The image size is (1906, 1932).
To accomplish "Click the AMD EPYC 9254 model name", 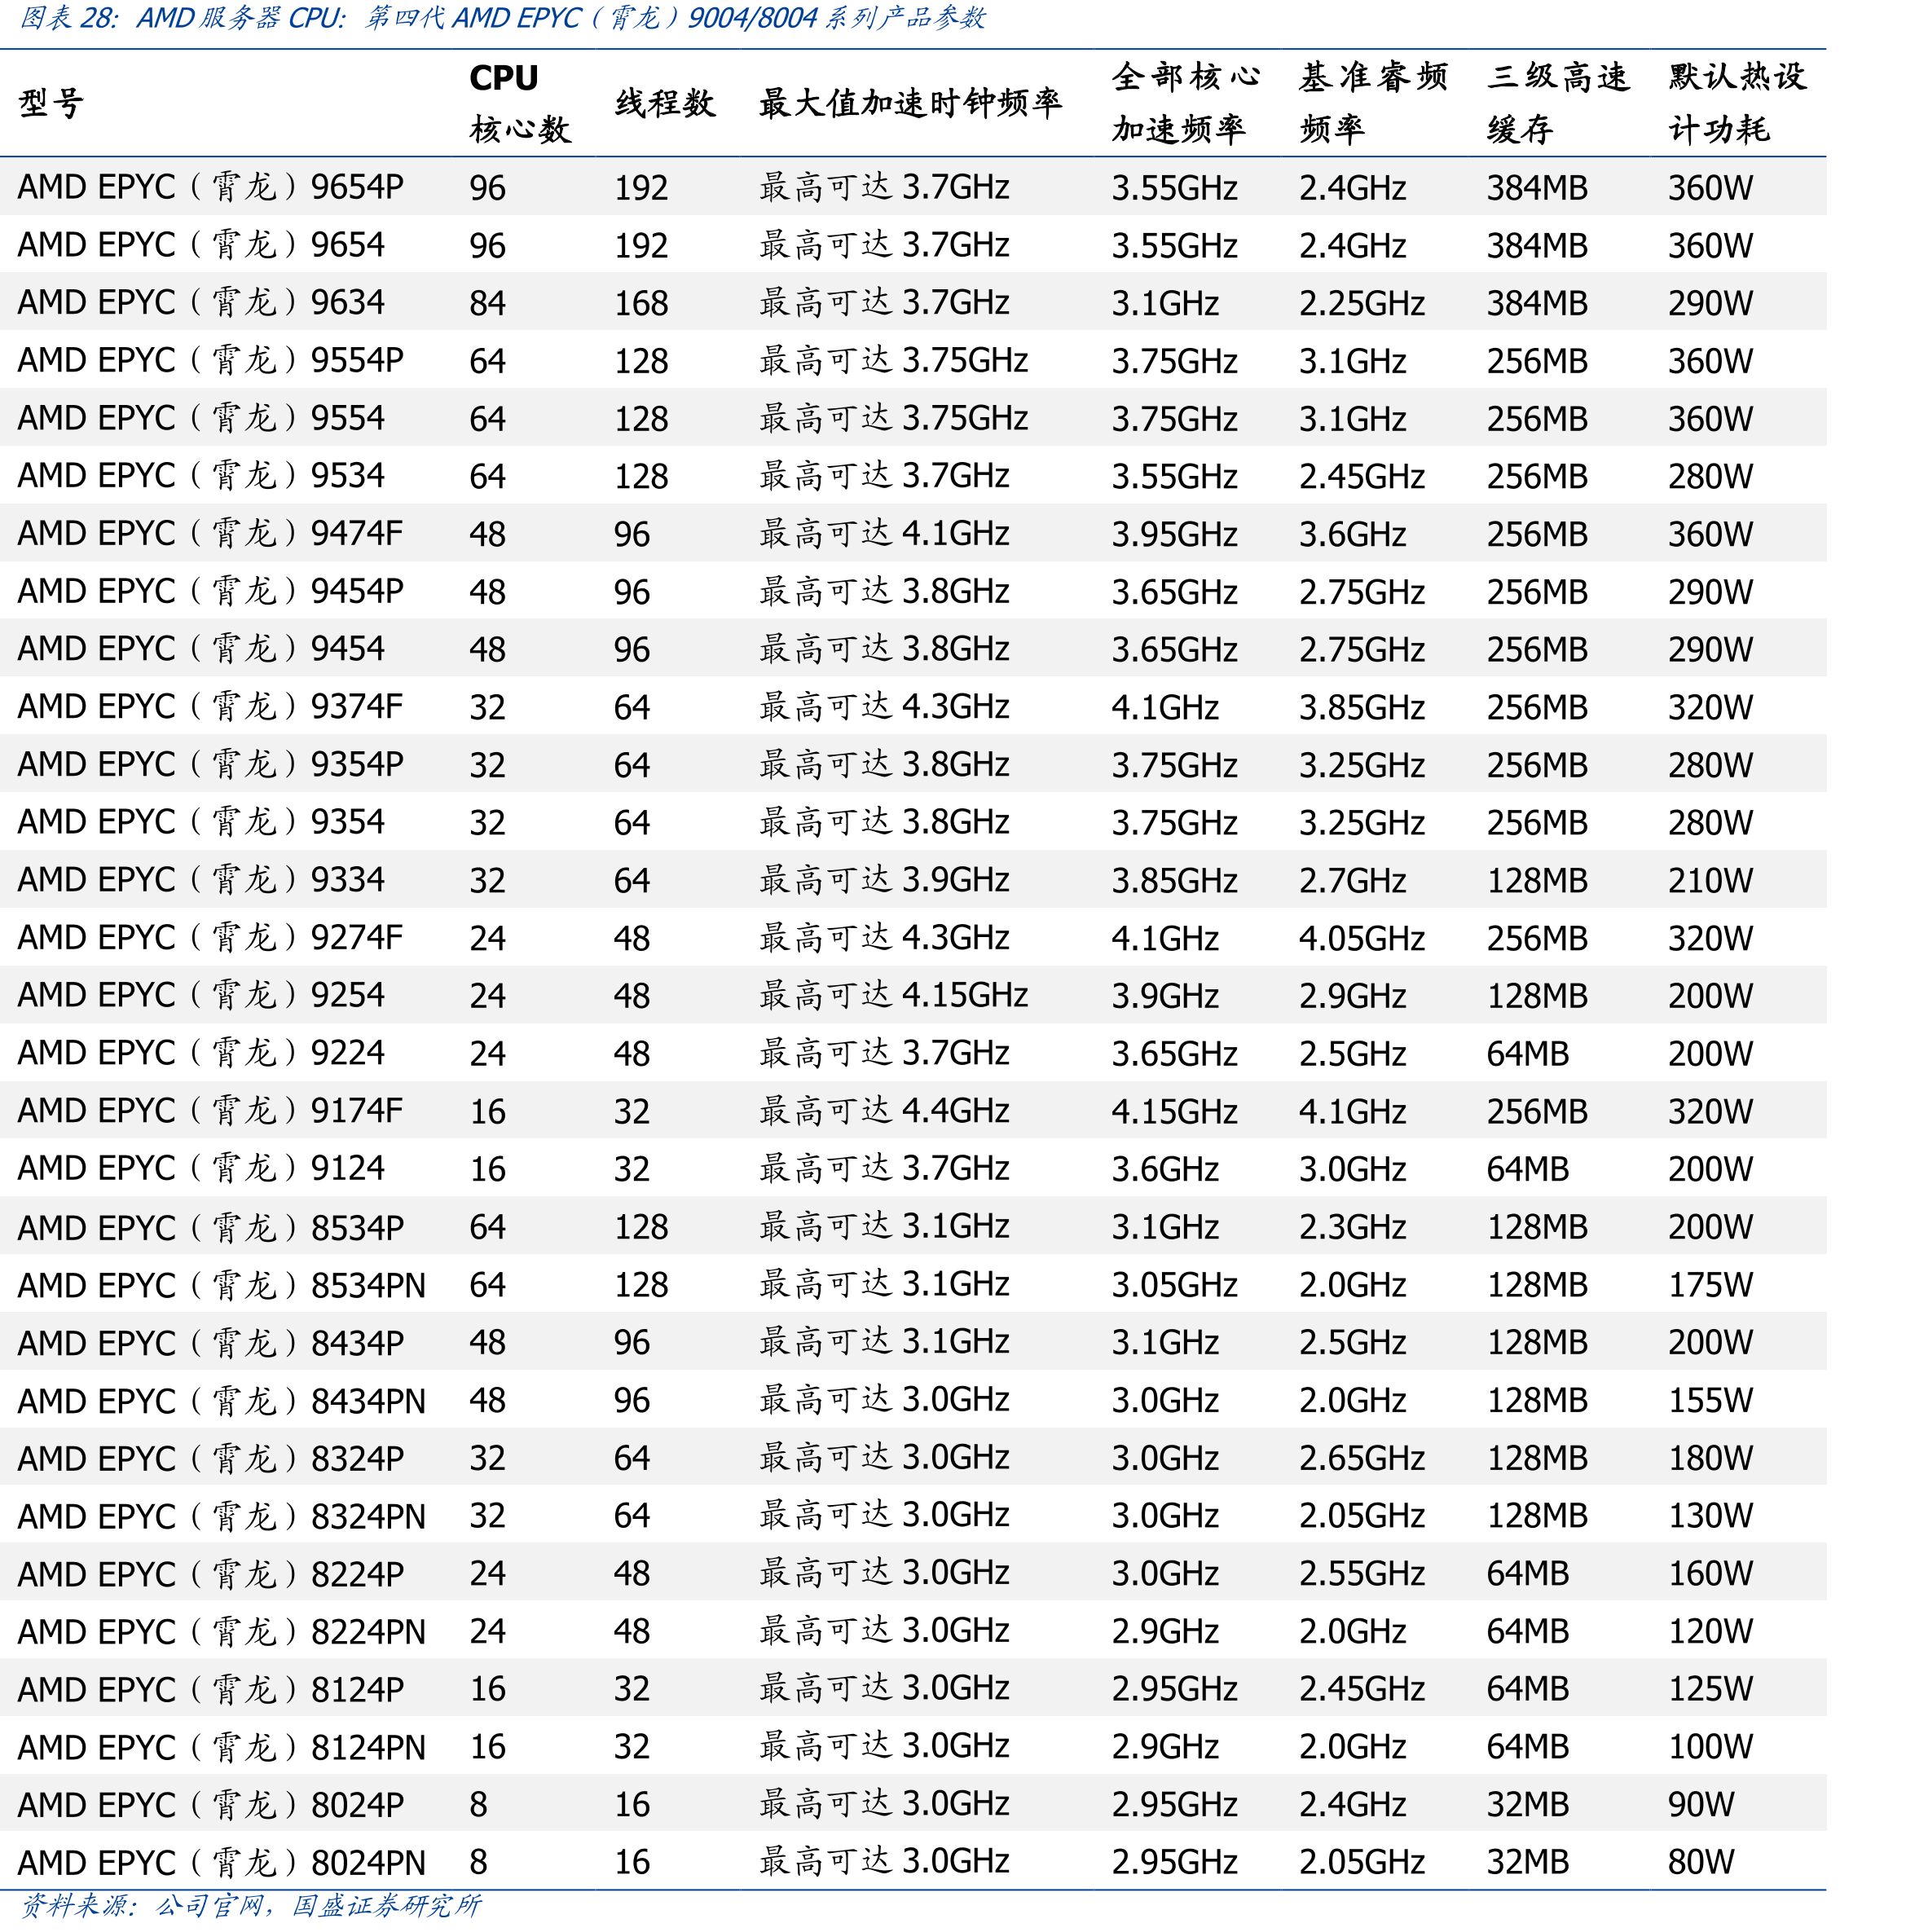I will 201,996.
